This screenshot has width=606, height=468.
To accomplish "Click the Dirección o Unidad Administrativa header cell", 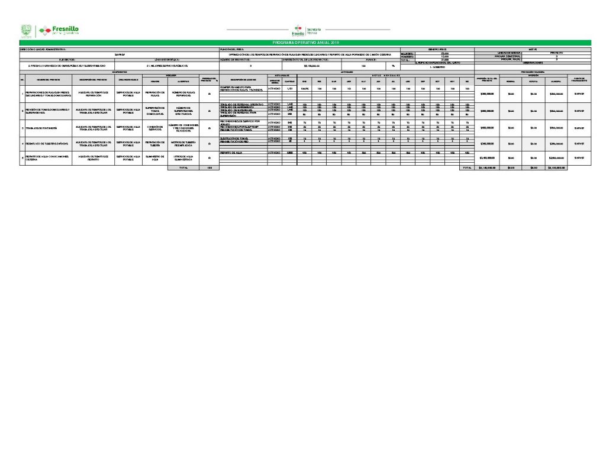I will click(47, 49).
